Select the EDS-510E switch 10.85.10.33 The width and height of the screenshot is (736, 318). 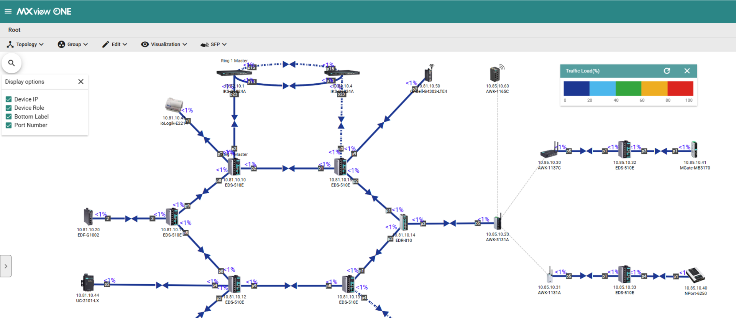(624, 275)
